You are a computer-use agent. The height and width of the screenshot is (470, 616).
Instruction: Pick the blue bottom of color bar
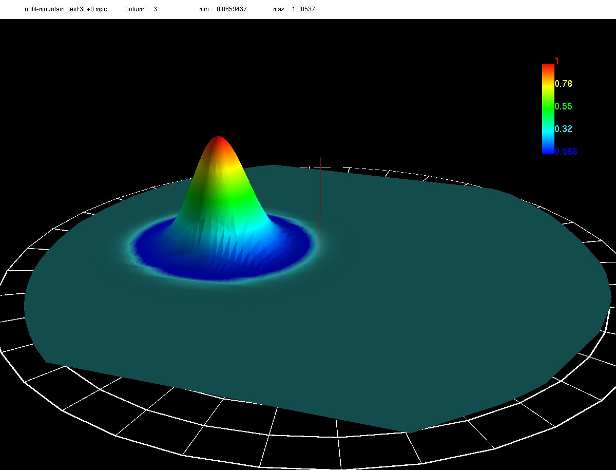(548, 151)
